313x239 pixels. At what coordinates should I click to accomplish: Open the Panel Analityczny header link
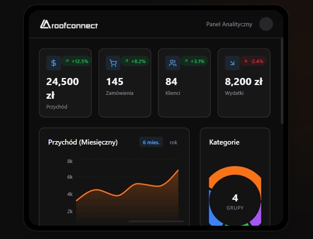pyautogui.click(x=229, y=24)
